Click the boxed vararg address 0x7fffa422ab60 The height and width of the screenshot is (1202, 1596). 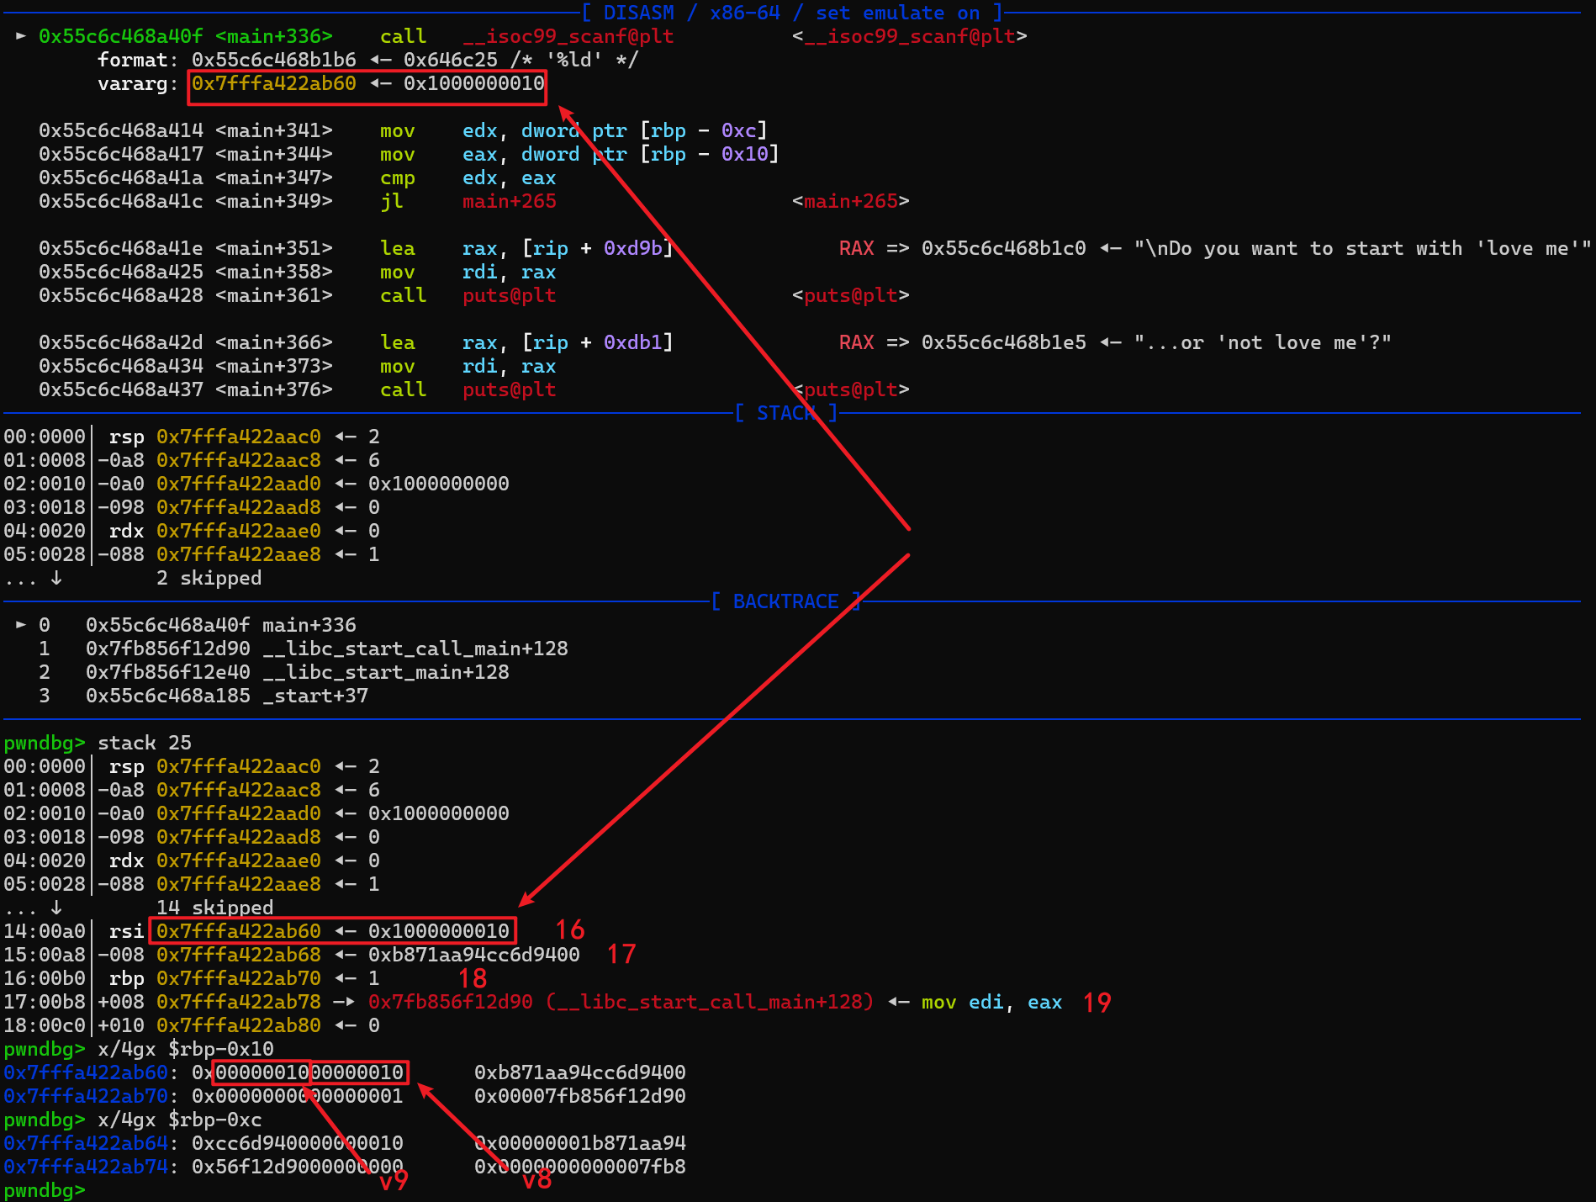click(274, 83)
